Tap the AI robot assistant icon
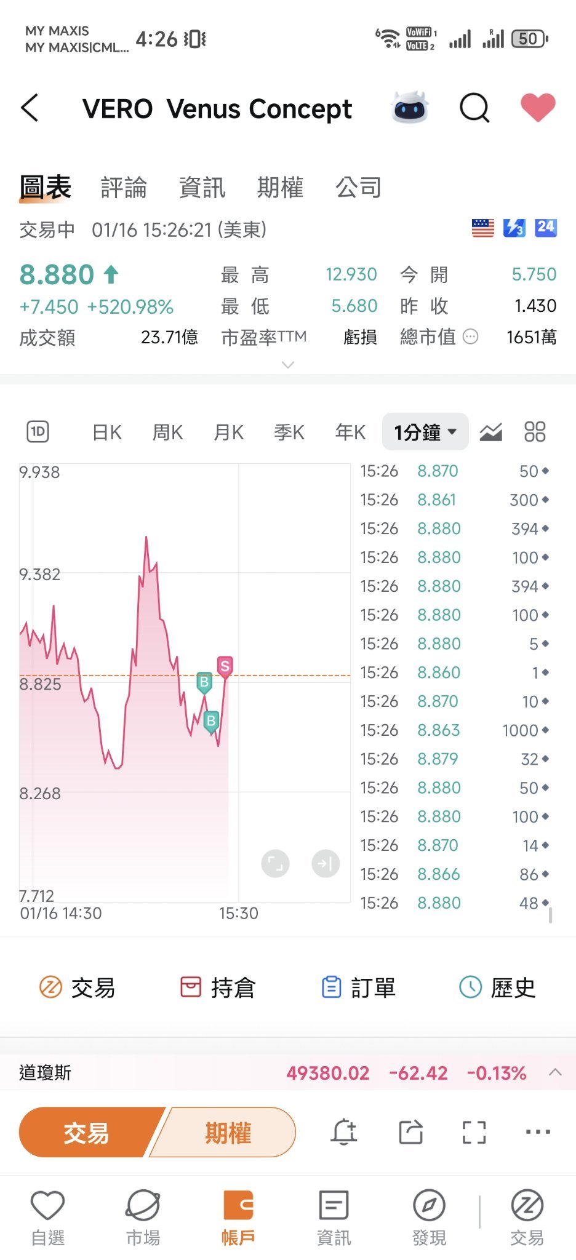Image resolution: width=576 pixels, height=1260 pixels. click(410, 108)
